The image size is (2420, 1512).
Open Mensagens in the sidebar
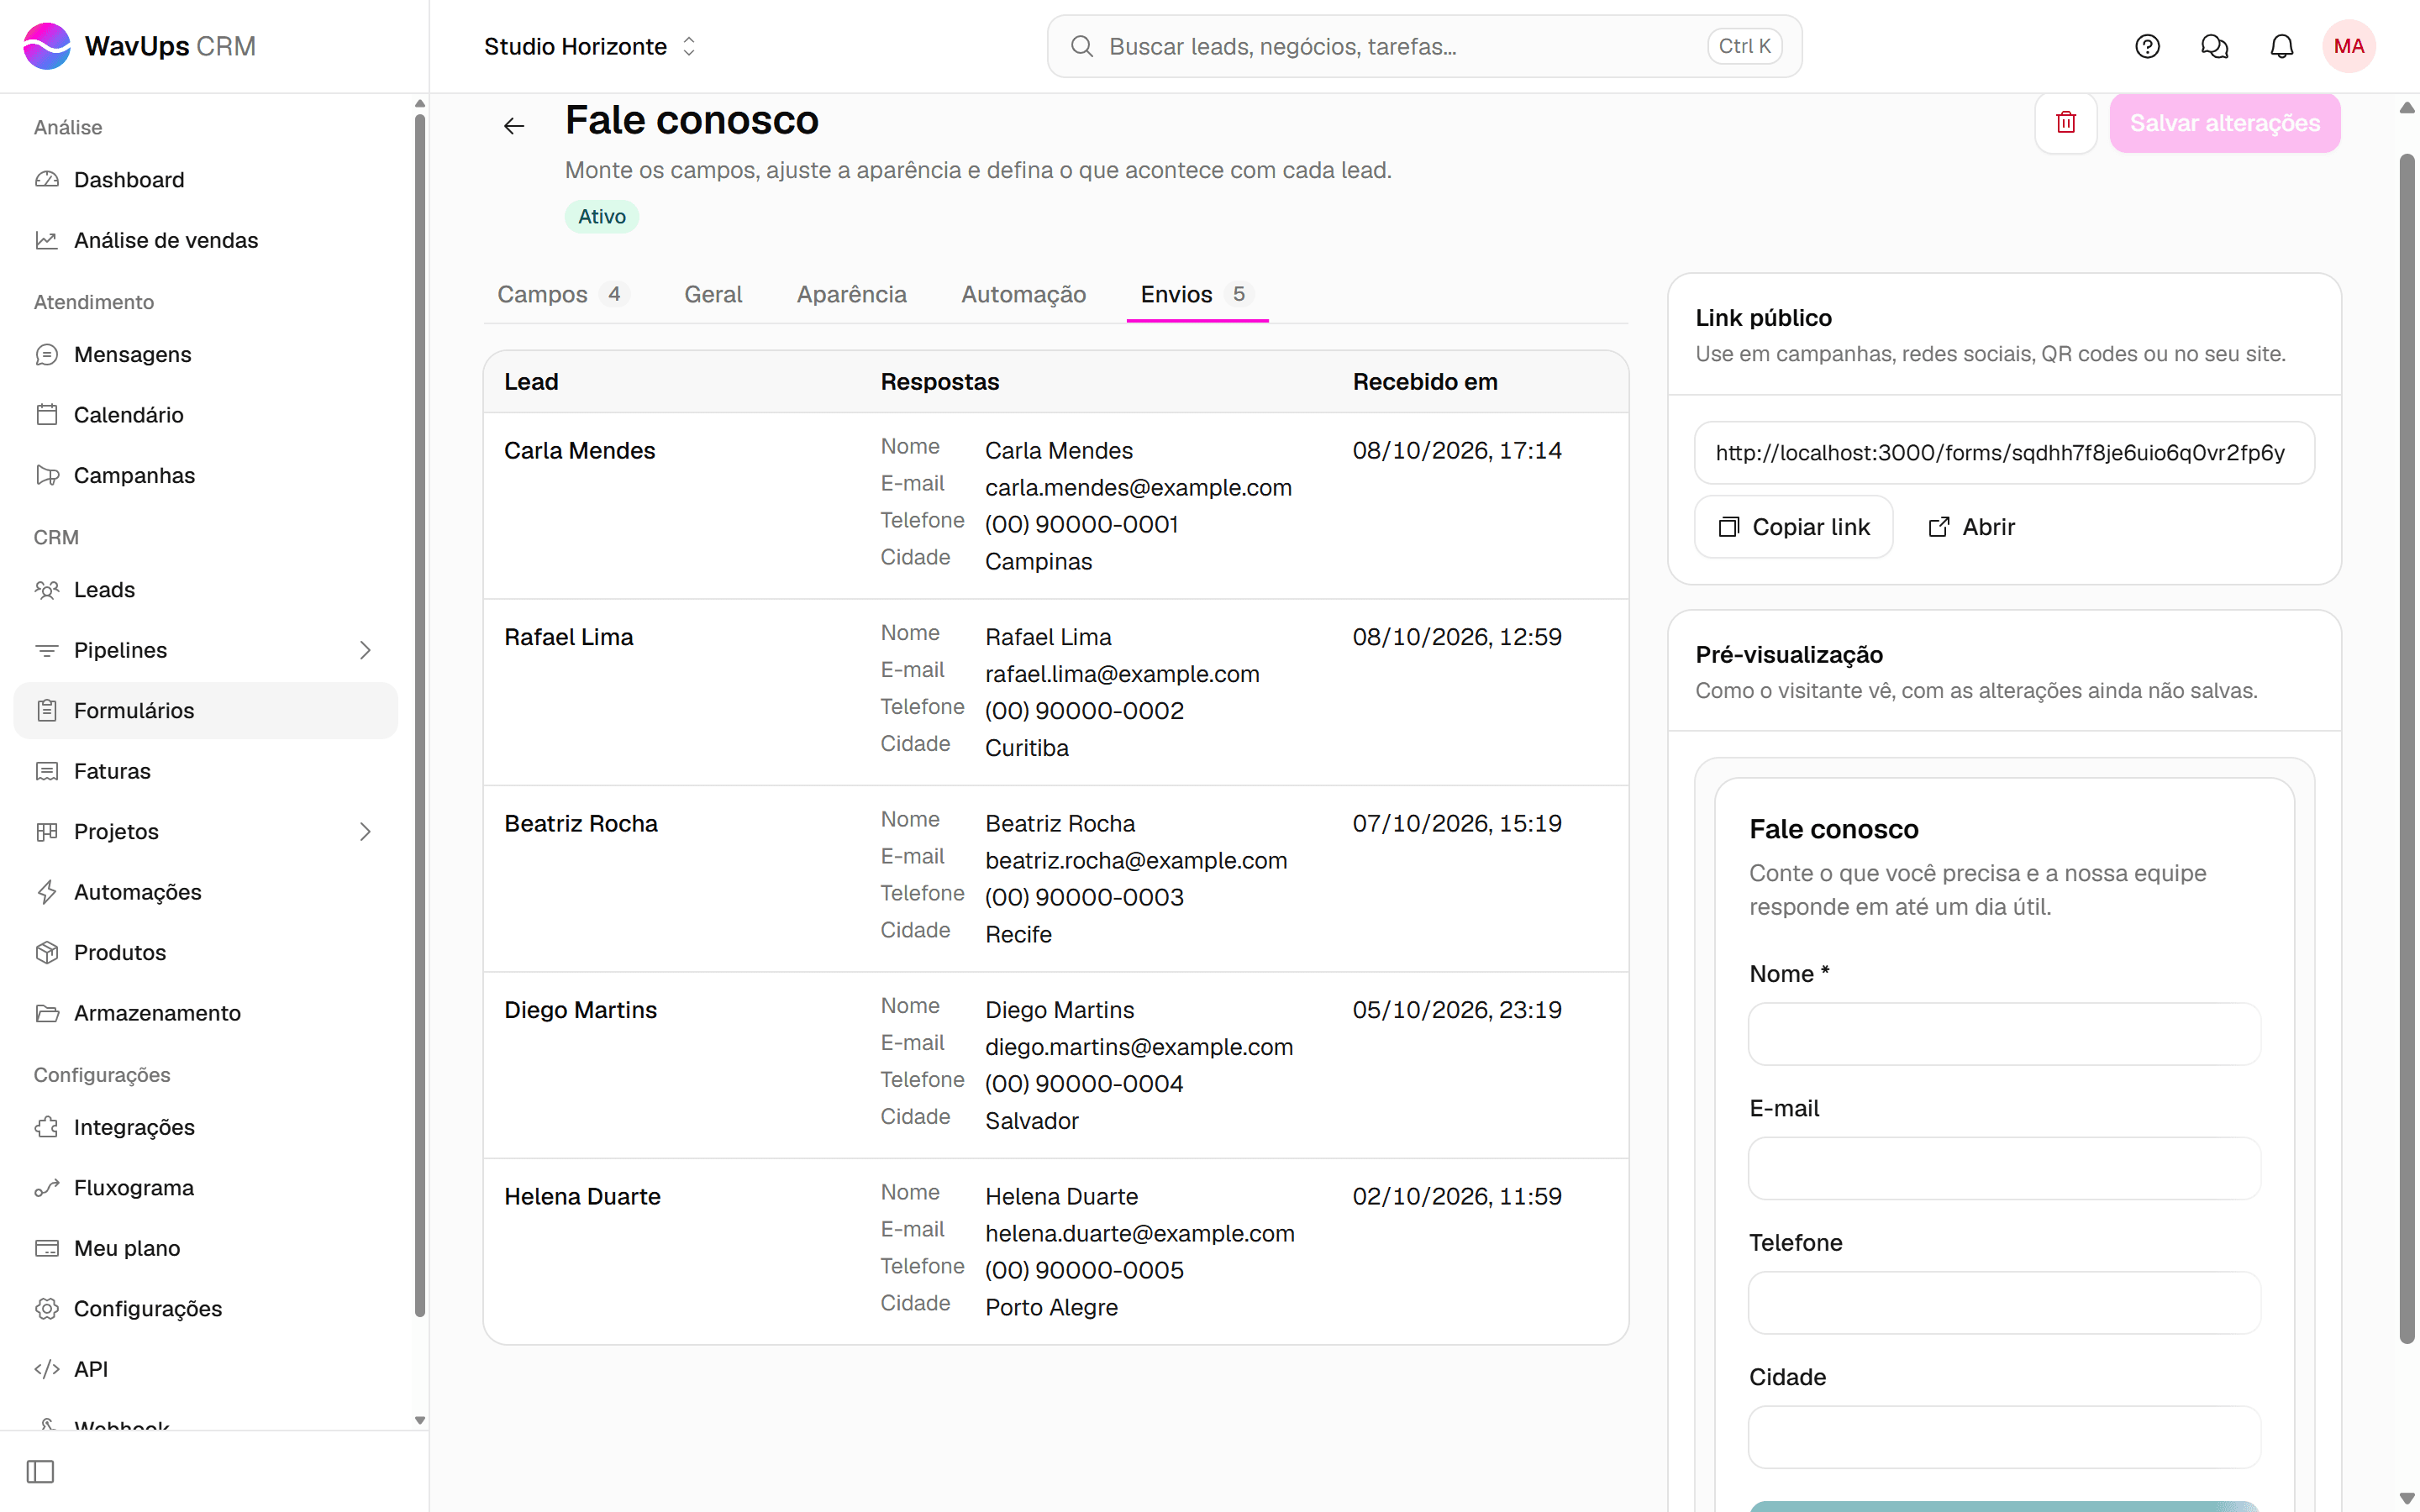point(205,355)
